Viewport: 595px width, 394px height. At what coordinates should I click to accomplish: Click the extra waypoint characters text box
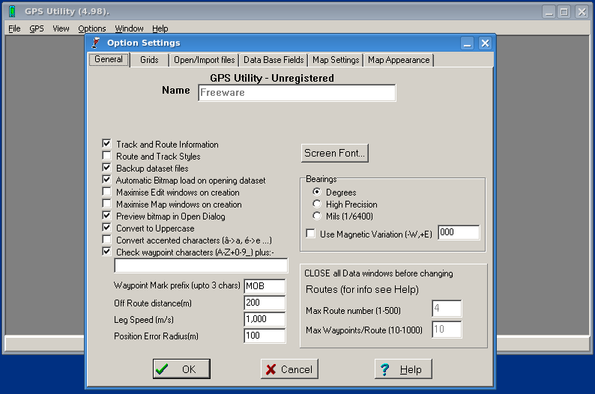pyautogui.click(x=201, y=265)
